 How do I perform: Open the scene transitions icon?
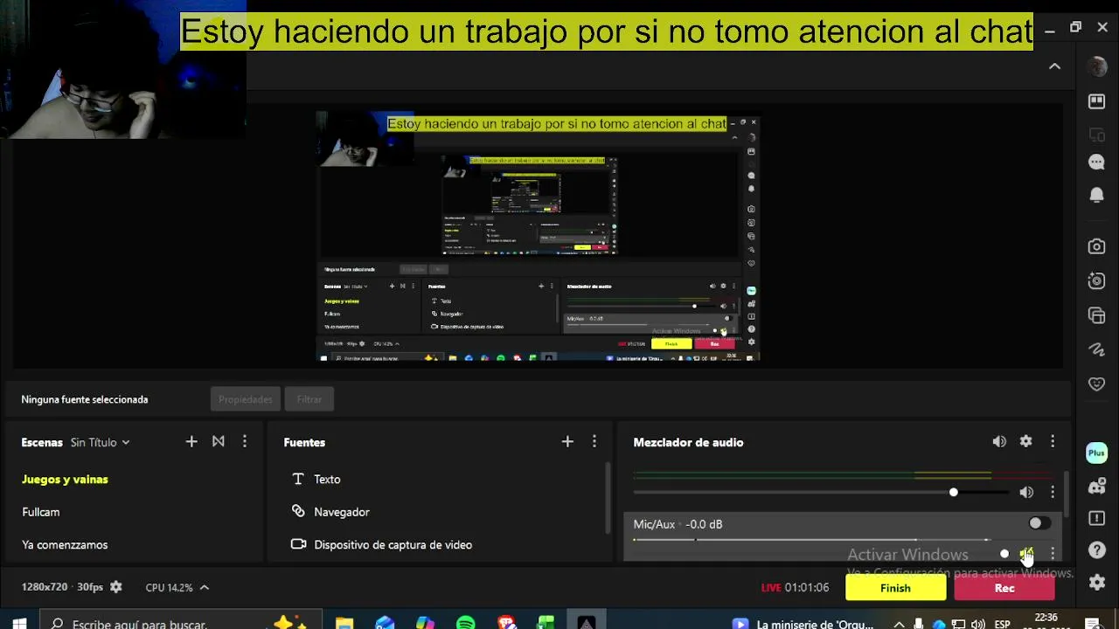pyautogui.click(x=219, y=442)
